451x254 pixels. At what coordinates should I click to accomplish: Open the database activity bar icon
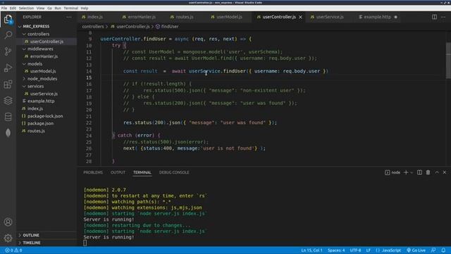tap(8, 116)
